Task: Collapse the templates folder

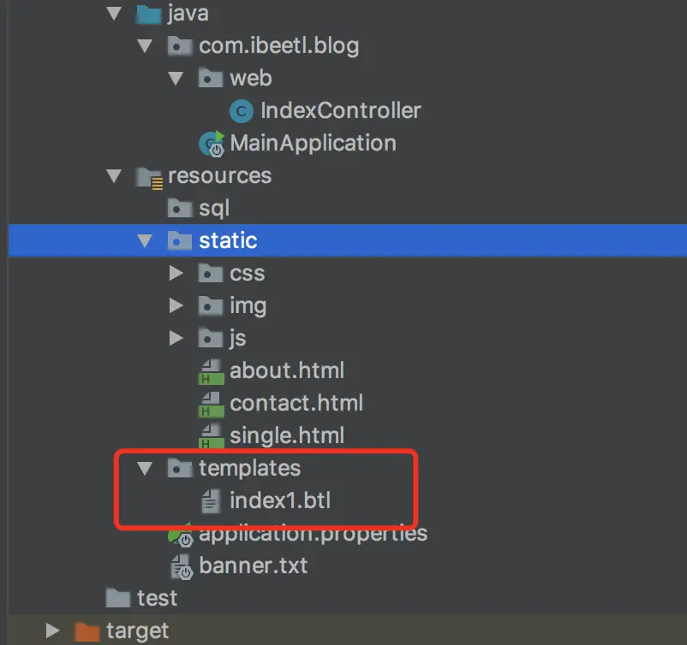Action: point(145,469)
